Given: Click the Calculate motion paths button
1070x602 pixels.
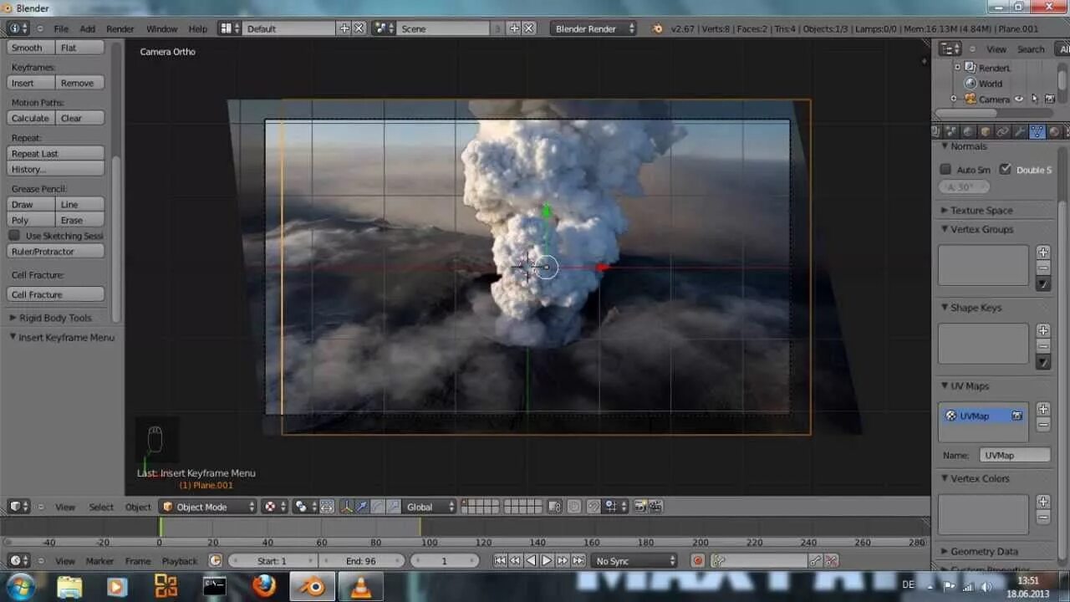Looking at the screenshot, I should pos(30,117).
